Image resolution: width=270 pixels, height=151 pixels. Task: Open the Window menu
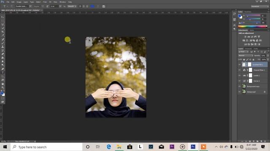[x=62, y=2]
